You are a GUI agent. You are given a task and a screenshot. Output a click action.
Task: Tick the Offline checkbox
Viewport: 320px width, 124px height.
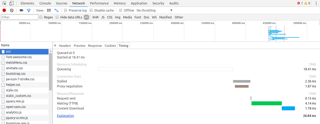pos(121,10)
